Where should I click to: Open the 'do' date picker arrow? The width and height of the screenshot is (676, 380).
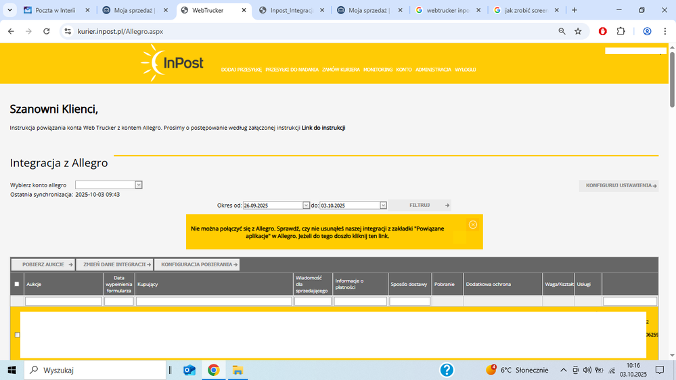click(x=383, y=206)
